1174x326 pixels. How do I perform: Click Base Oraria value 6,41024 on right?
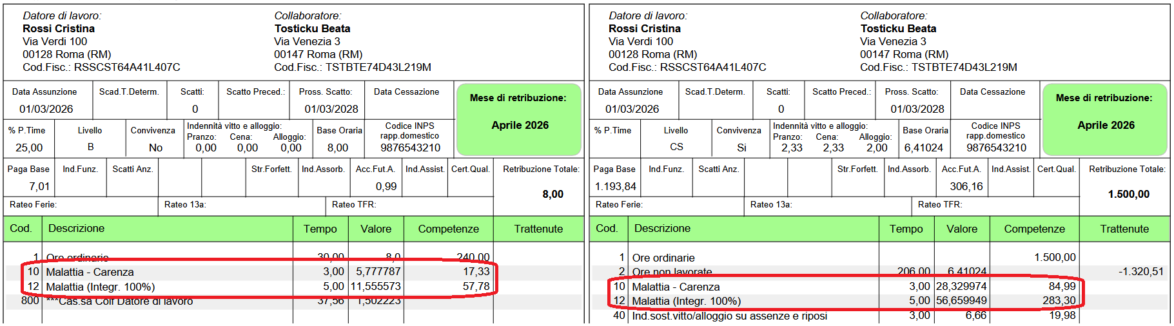click(923, 148)
